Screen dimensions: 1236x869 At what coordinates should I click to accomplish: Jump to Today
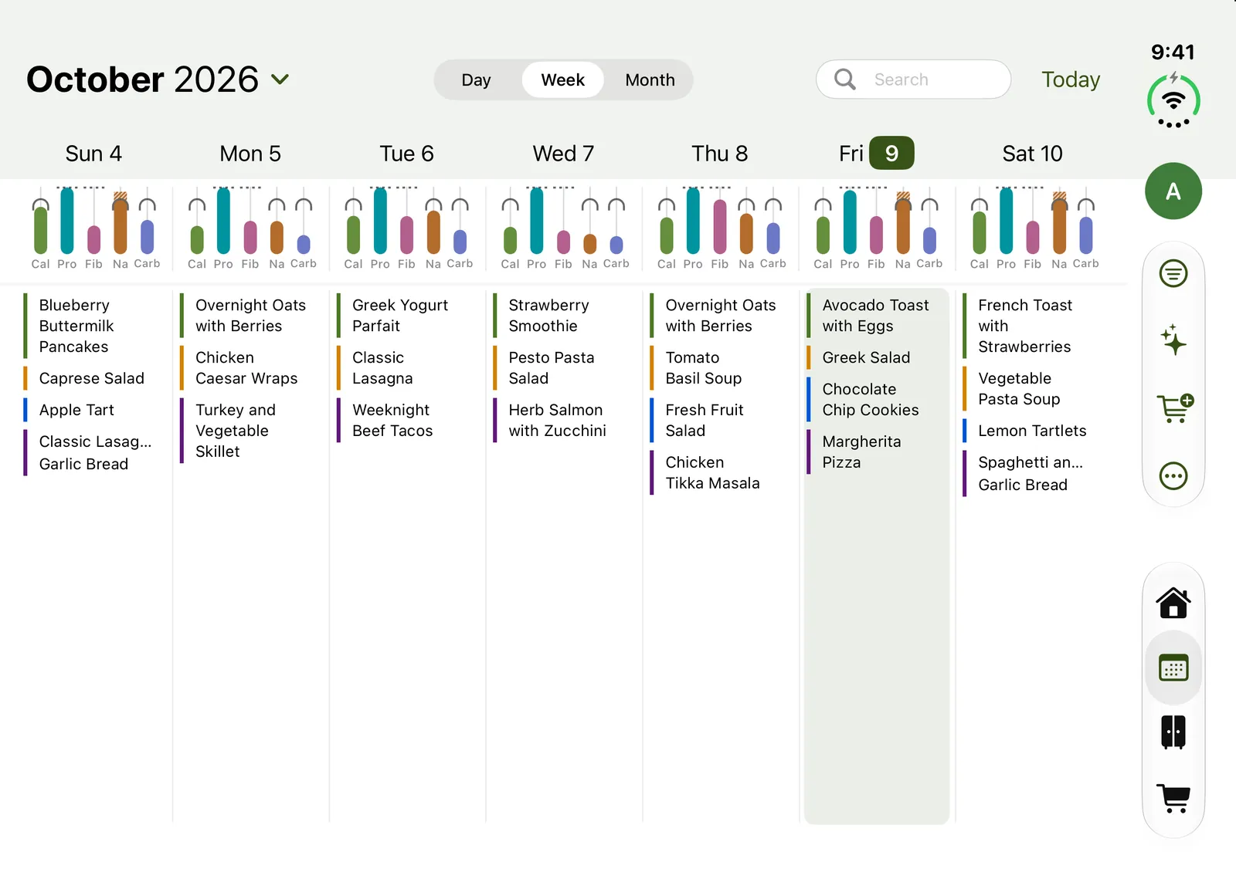[1070, 79]
